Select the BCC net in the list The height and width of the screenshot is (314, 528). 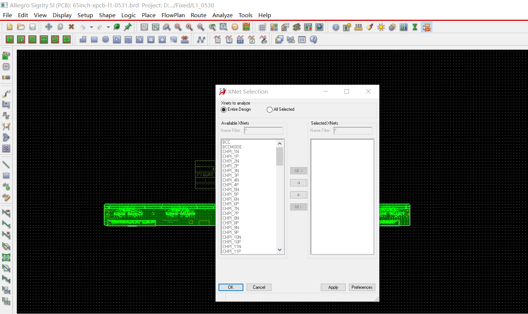[227, 142]
